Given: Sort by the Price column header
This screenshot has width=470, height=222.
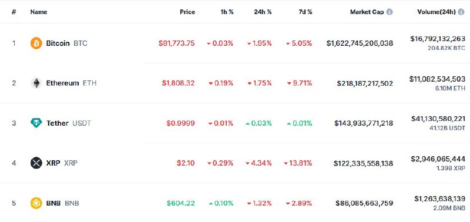Looking at the screenshot, I should [x=187, y=12].
